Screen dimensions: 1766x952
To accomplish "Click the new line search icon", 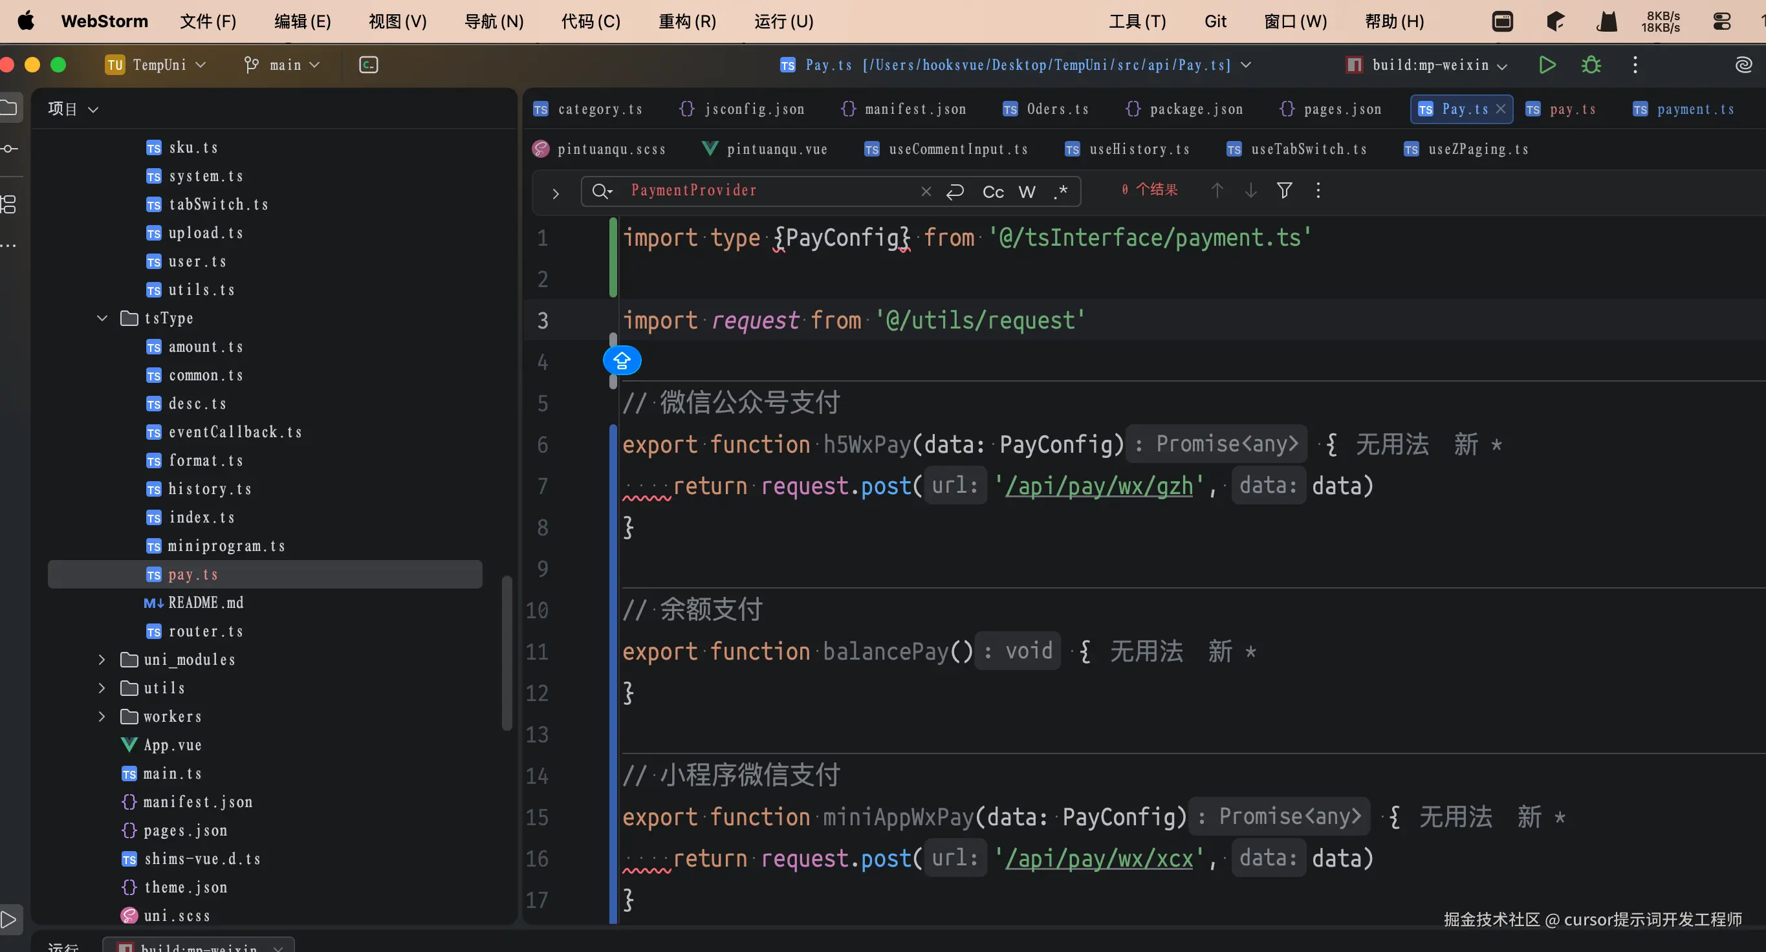I will pyautogui.click(x=955, y=191).
